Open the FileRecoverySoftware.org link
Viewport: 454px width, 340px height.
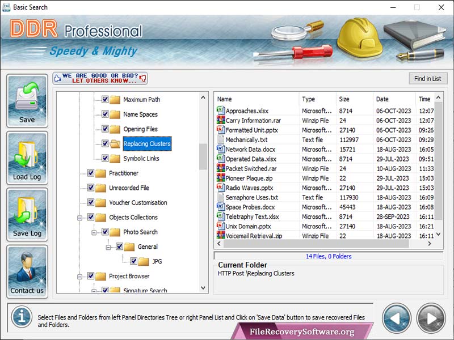click(302, 331)
